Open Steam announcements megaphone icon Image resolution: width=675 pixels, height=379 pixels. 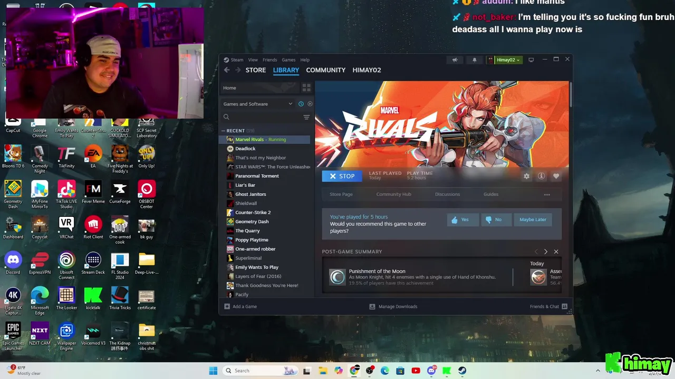[x=455, y=60]
